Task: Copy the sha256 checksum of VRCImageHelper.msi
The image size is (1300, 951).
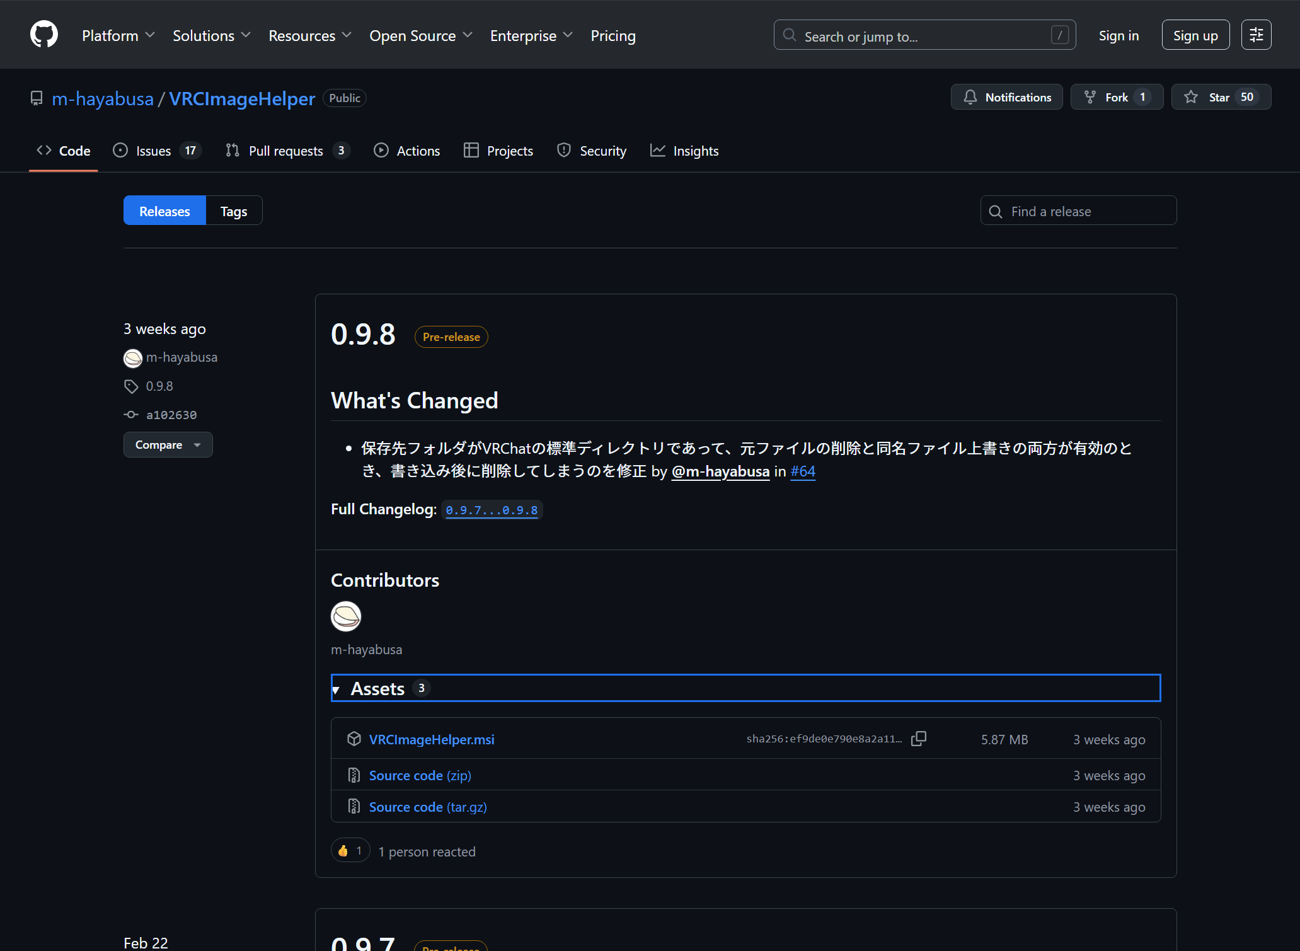Action: point(919,738)
